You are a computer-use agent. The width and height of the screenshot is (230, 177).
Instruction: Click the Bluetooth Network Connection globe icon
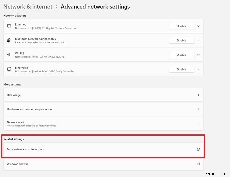pyautogui.click(x=9, y=40)
